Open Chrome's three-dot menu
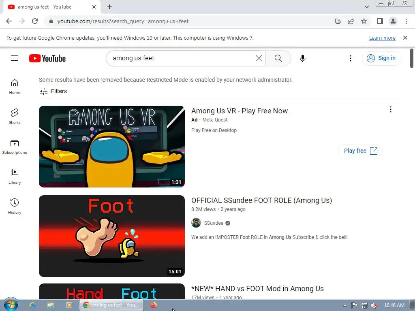 coord(406,21)
